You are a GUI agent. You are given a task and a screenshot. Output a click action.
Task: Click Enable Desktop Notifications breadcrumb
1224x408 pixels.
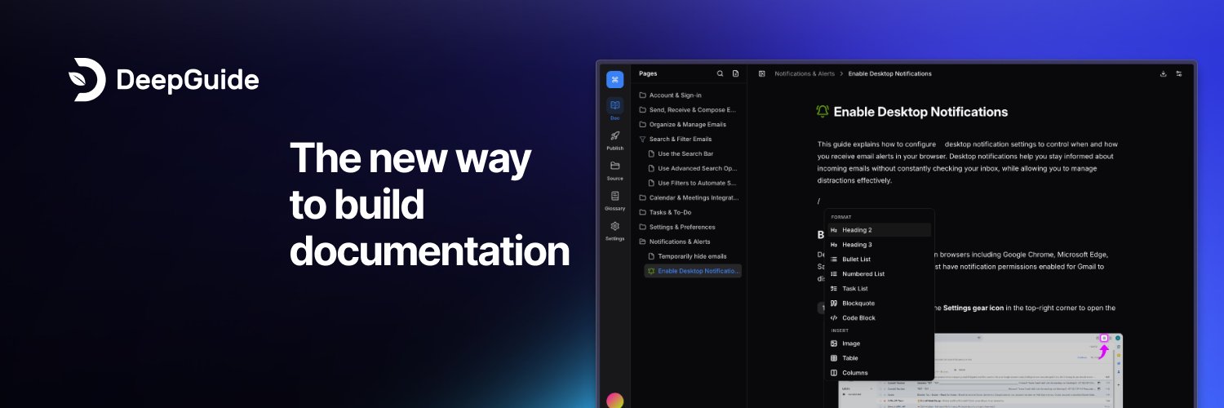pos(889,73)
